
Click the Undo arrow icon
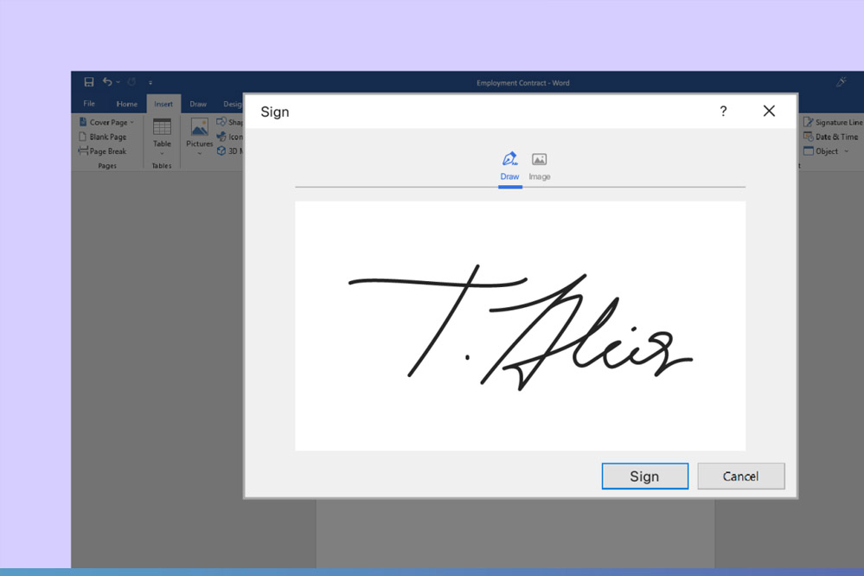pyautogui.click(x=107, y=82)
